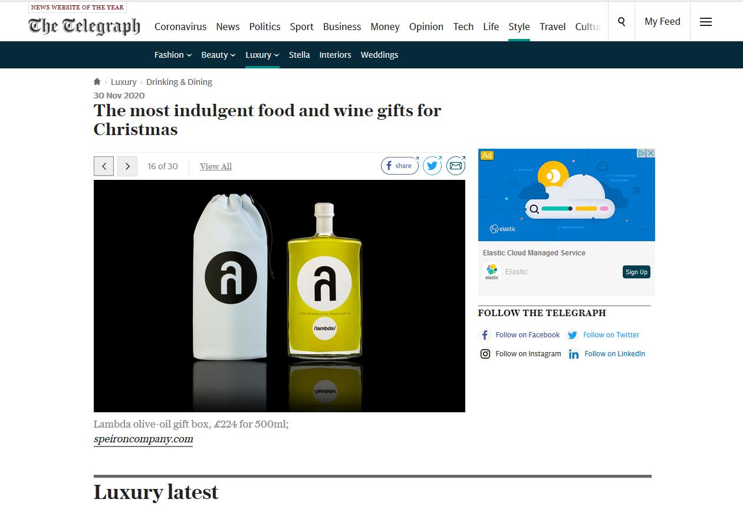Follow on Instagram link

tap(521, 354)
